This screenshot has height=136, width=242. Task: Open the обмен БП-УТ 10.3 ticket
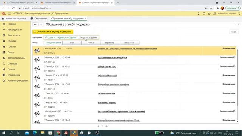(107, 66)
